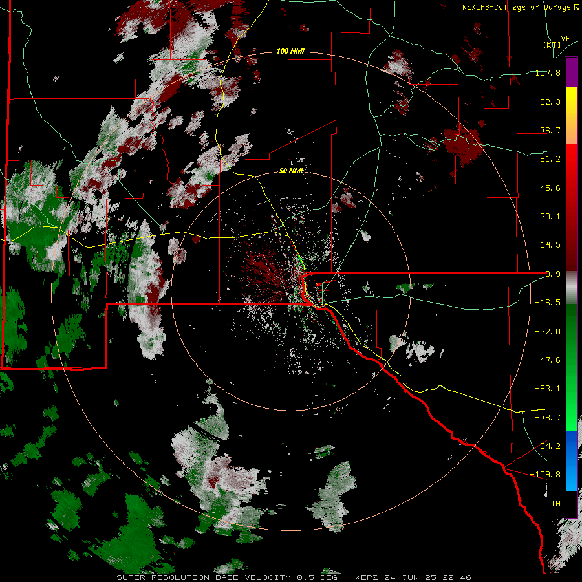582x582 pixels.
Task: Click the -78.7 velocity scale value
Action: [548, 418]
